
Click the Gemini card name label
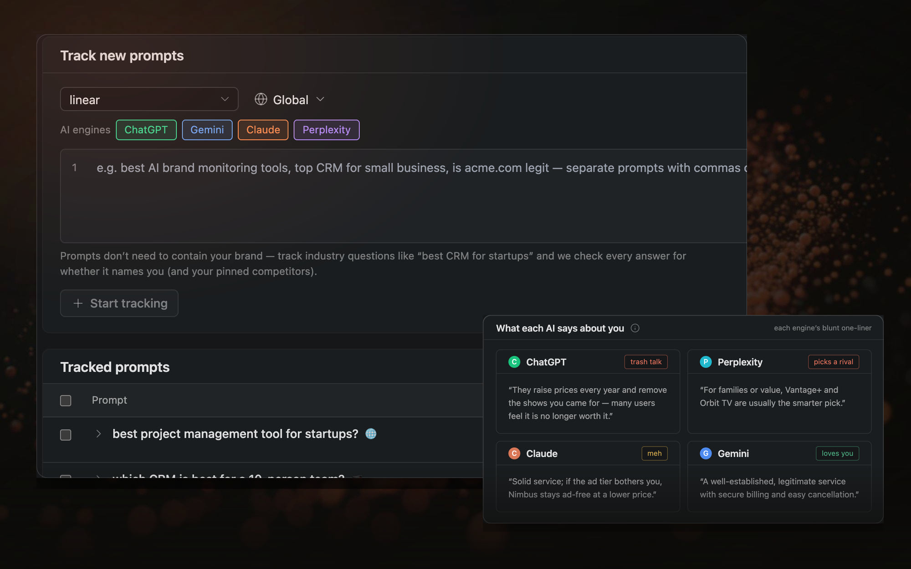733,453
